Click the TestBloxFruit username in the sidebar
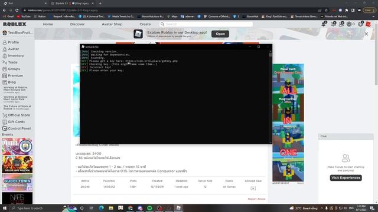This screenshot has height=212, width=378. click(x=17, y=32)
